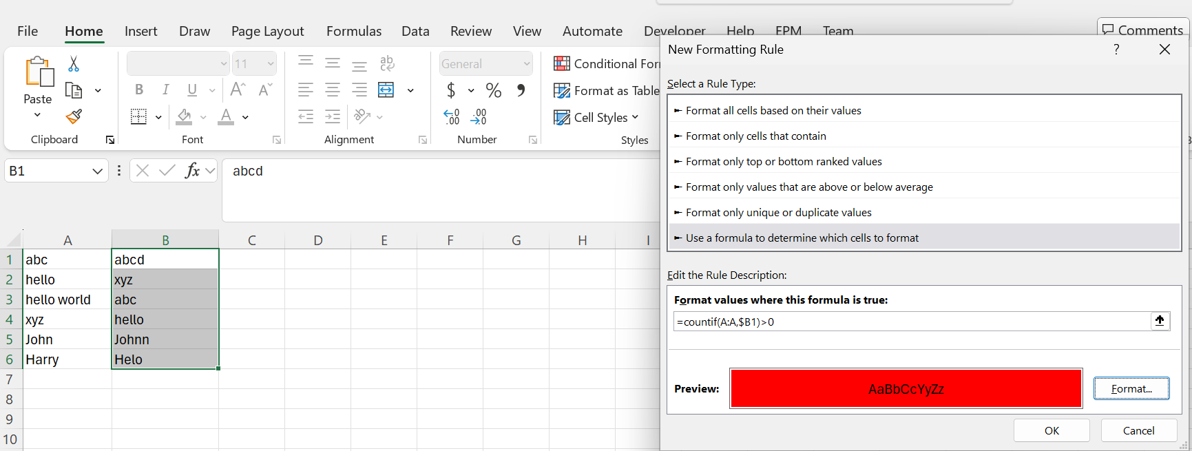
Task: Click the Comma Style icon
Action: coord(521,90)
